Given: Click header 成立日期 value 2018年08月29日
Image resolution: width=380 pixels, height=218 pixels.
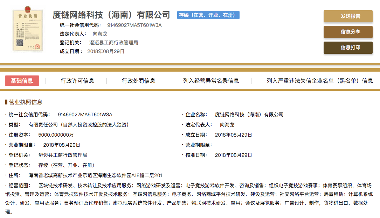Looking at the screenshot, I should 106,51.
